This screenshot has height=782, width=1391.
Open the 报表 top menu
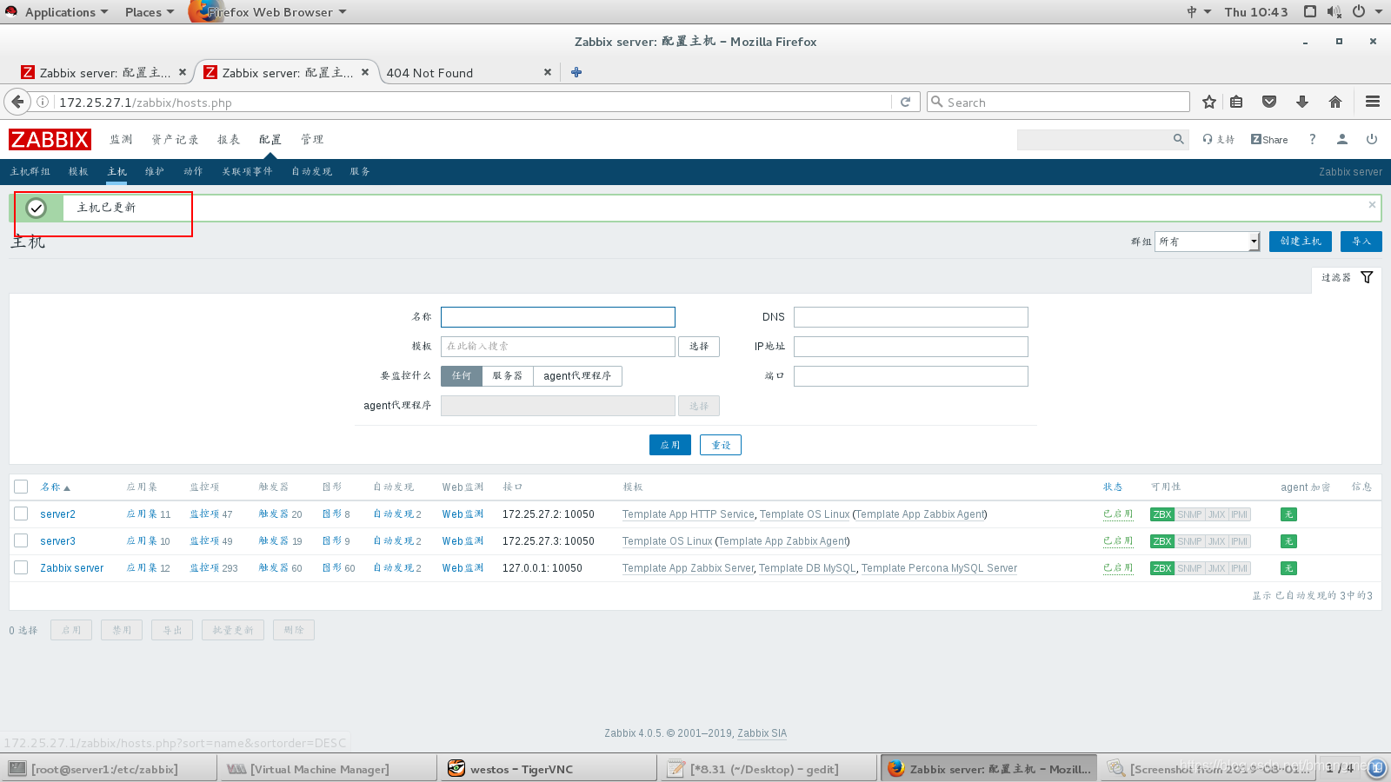(229, 139)
